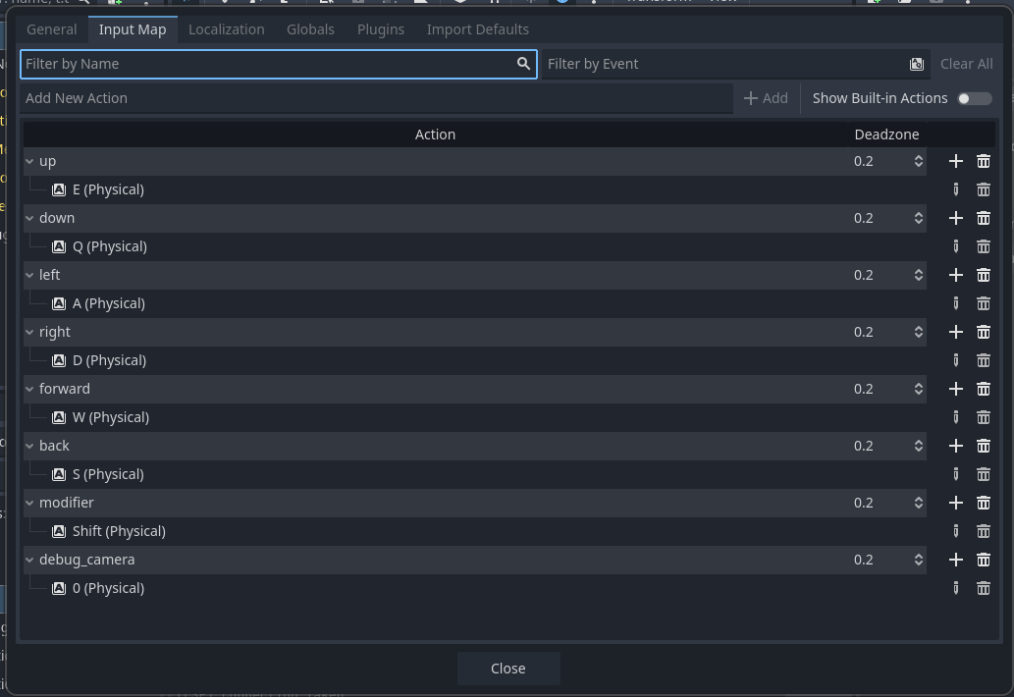The height and width of the screenshot is (697, 1014).
Task: Adjust the deadzone stepper for right action
Action: (918, 332)
